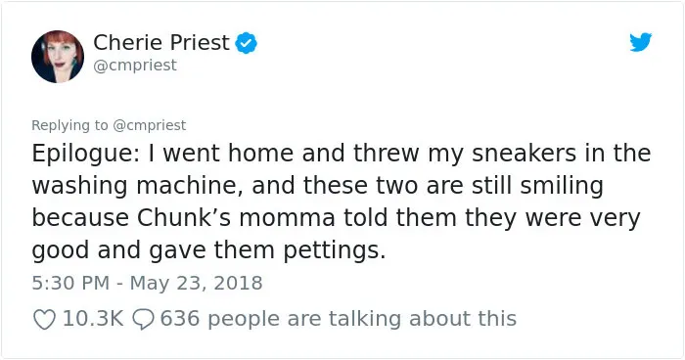Screen dimensions: 685x360
Task: Click the tweet line mentioning 'Chunk's momma'
Action: tap(336, 218)
